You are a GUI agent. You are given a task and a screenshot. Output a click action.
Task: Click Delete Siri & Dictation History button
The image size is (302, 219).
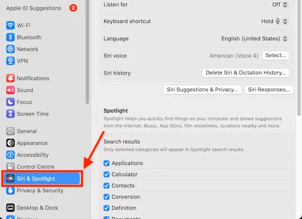[x=245, y=73]
